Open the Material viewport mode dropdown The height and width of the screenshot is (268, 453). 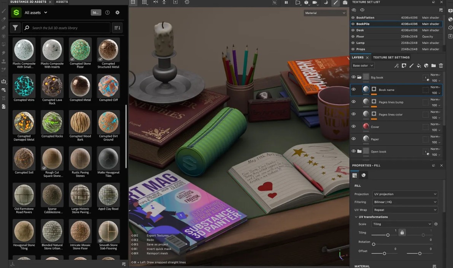pyautogui.click(x=325, y=13)
